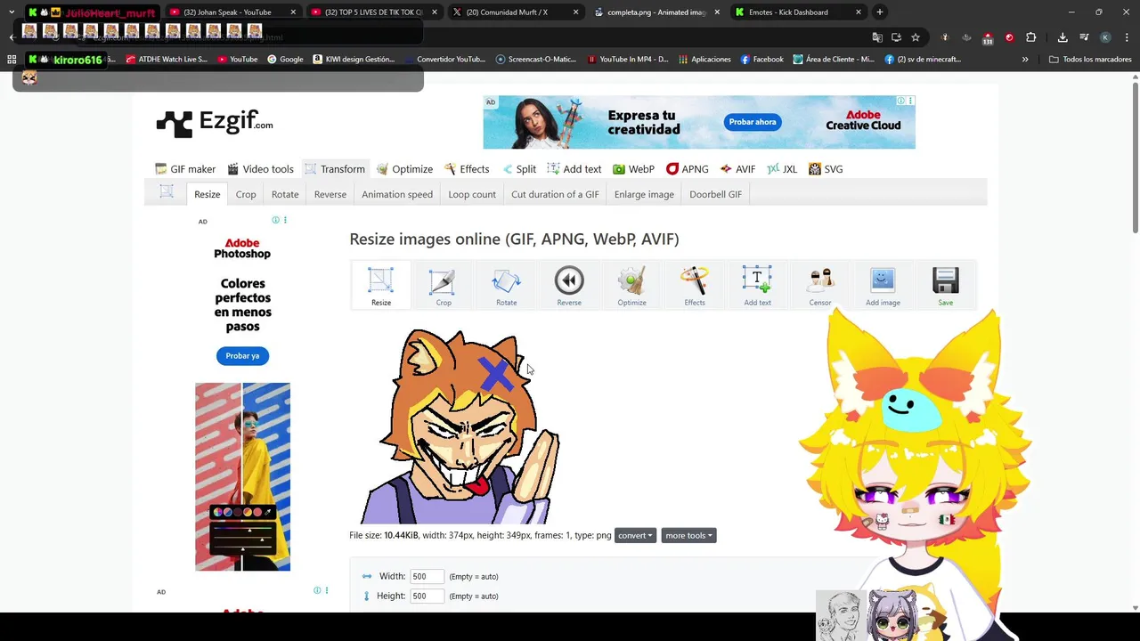Open the Transform menu item
Image resolution: width=1140 pixels, height=641 pixels.
pos(334,169)
